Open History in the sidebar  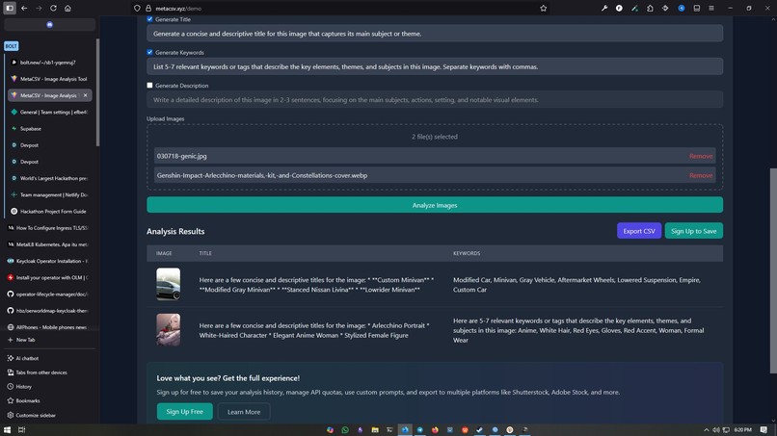pyautogui.click(x=19, y=387)
